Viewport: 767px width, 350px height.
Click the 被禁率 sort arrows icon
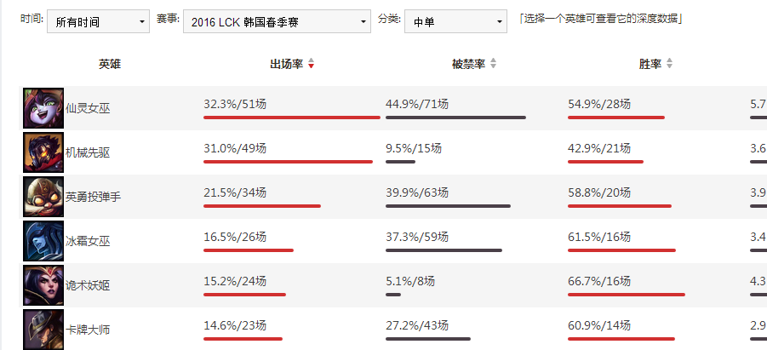point(493,64)
